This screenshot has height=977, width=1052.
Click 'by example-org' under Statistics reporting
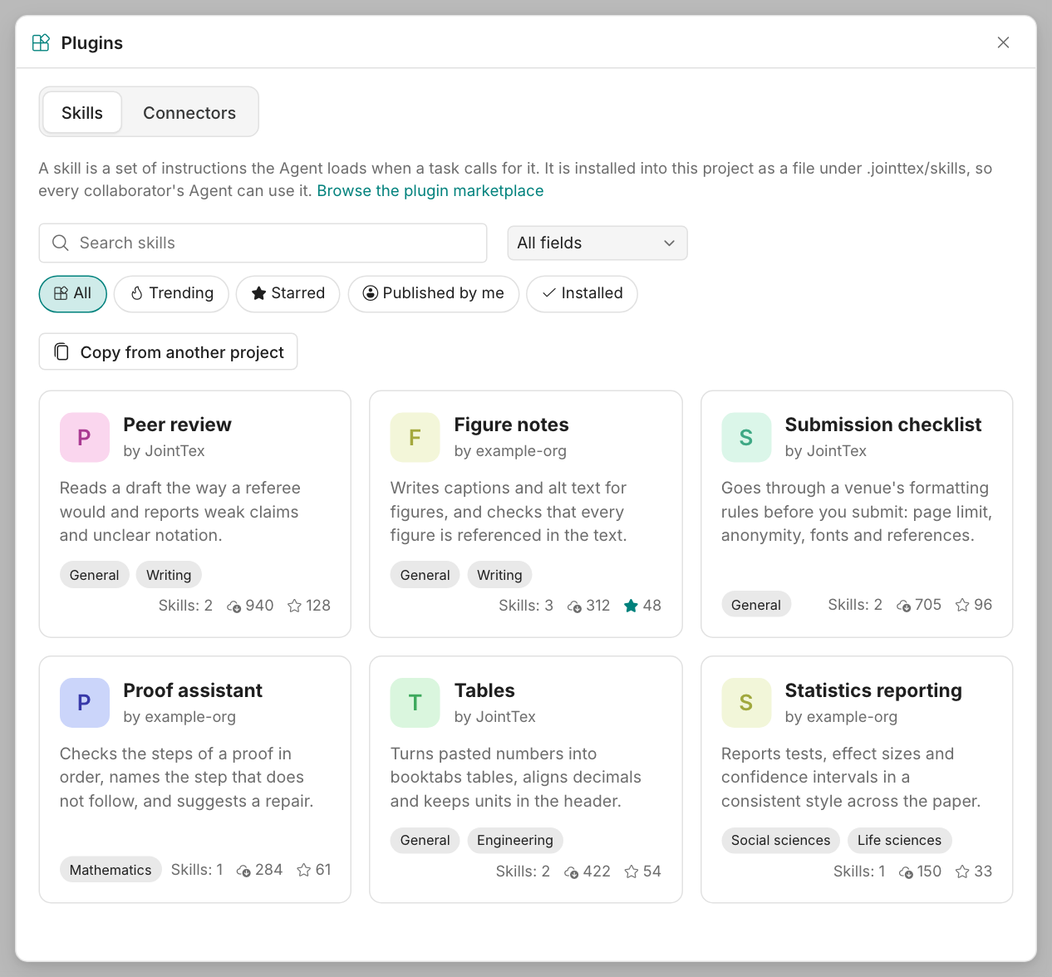(841, 717)
